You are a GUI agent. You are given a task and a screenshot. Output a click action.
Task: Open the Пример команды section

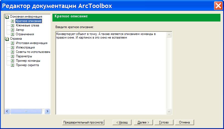28,61
